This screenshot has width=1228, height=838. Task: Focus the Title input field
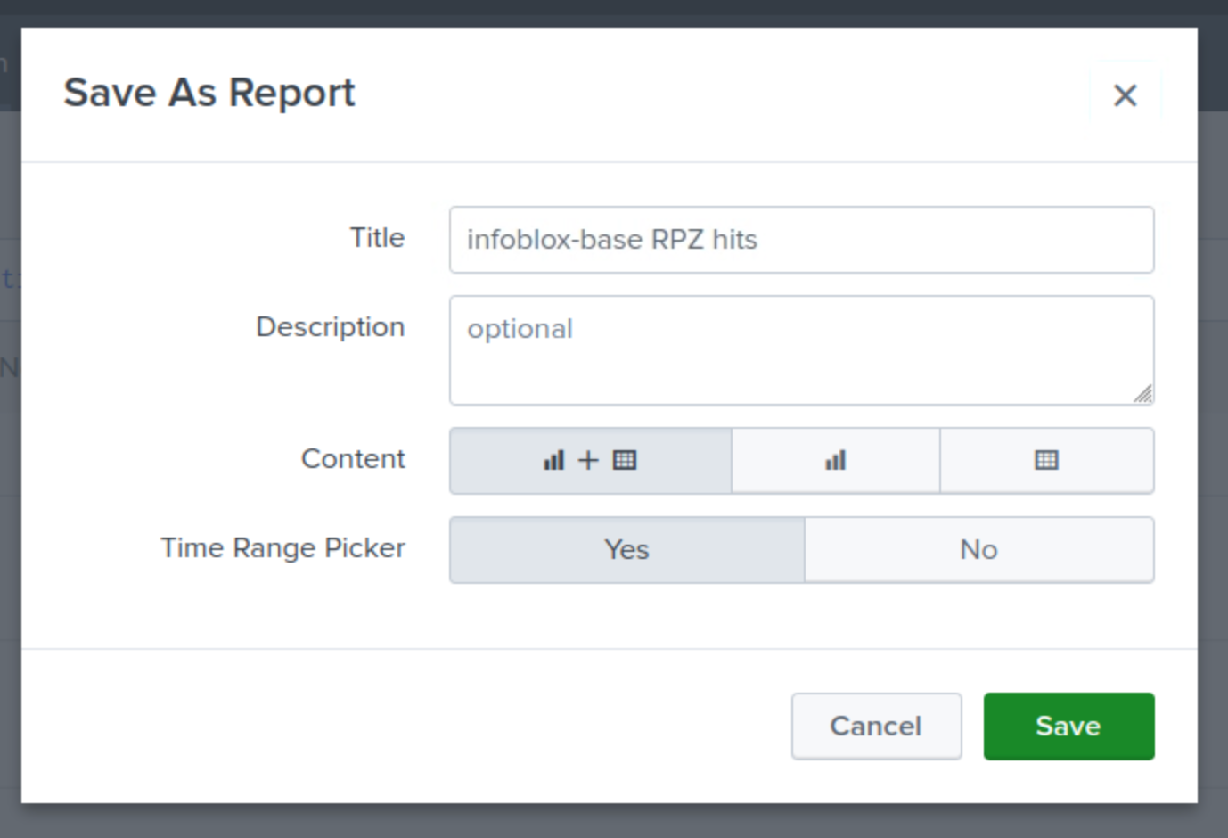coord(801,240)
